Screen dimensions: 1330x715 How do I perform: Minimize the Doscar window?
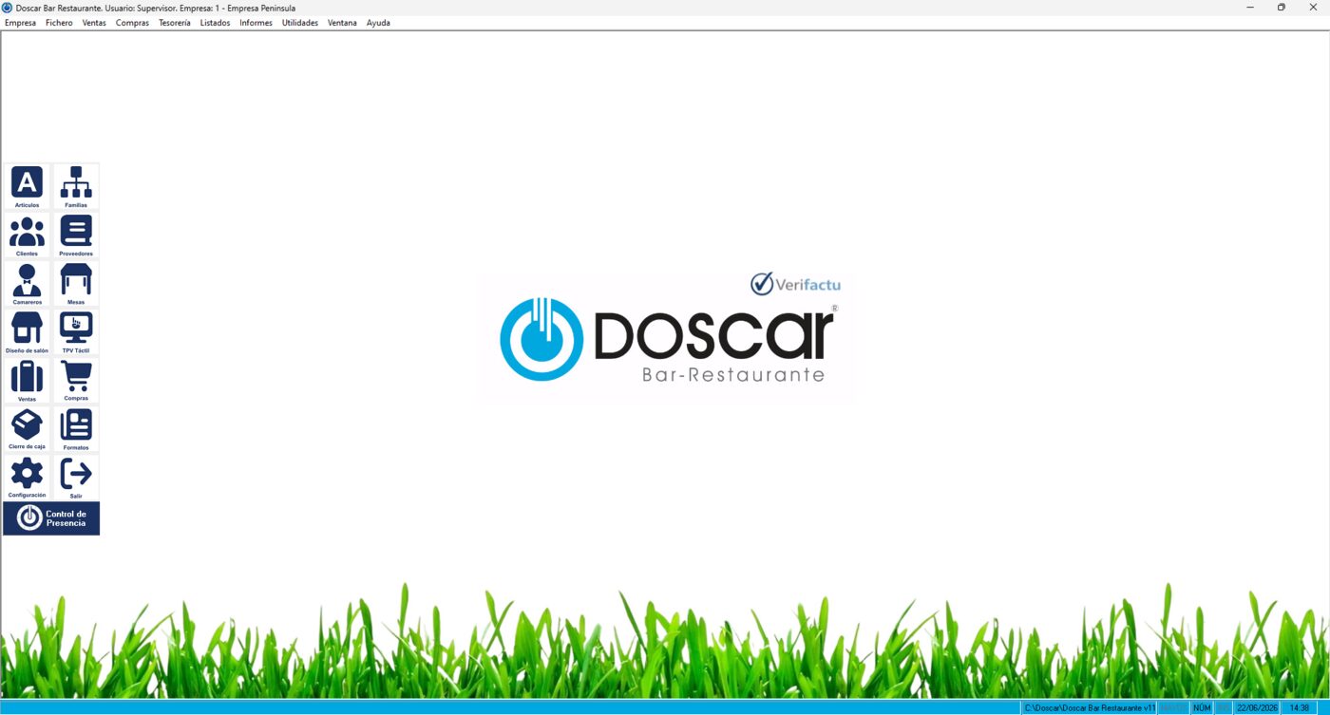tap(1250, 8)
